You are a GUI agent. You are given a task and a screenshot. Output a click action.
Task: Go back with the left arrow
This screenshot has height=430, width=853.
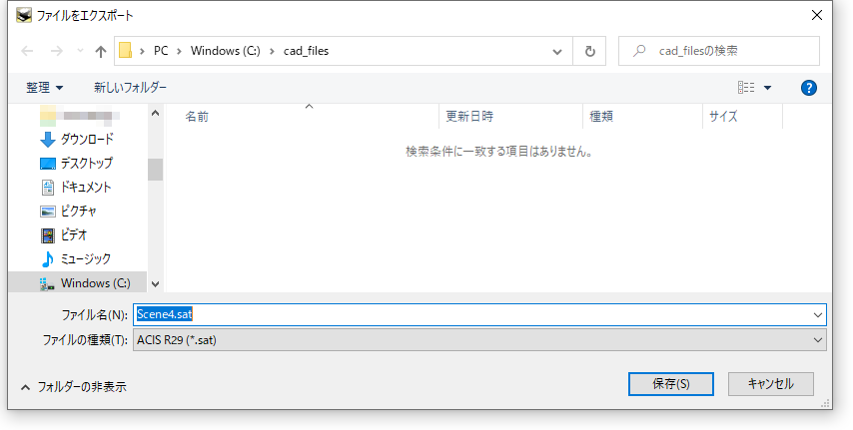pyautogui.click(x=27, y=51)
